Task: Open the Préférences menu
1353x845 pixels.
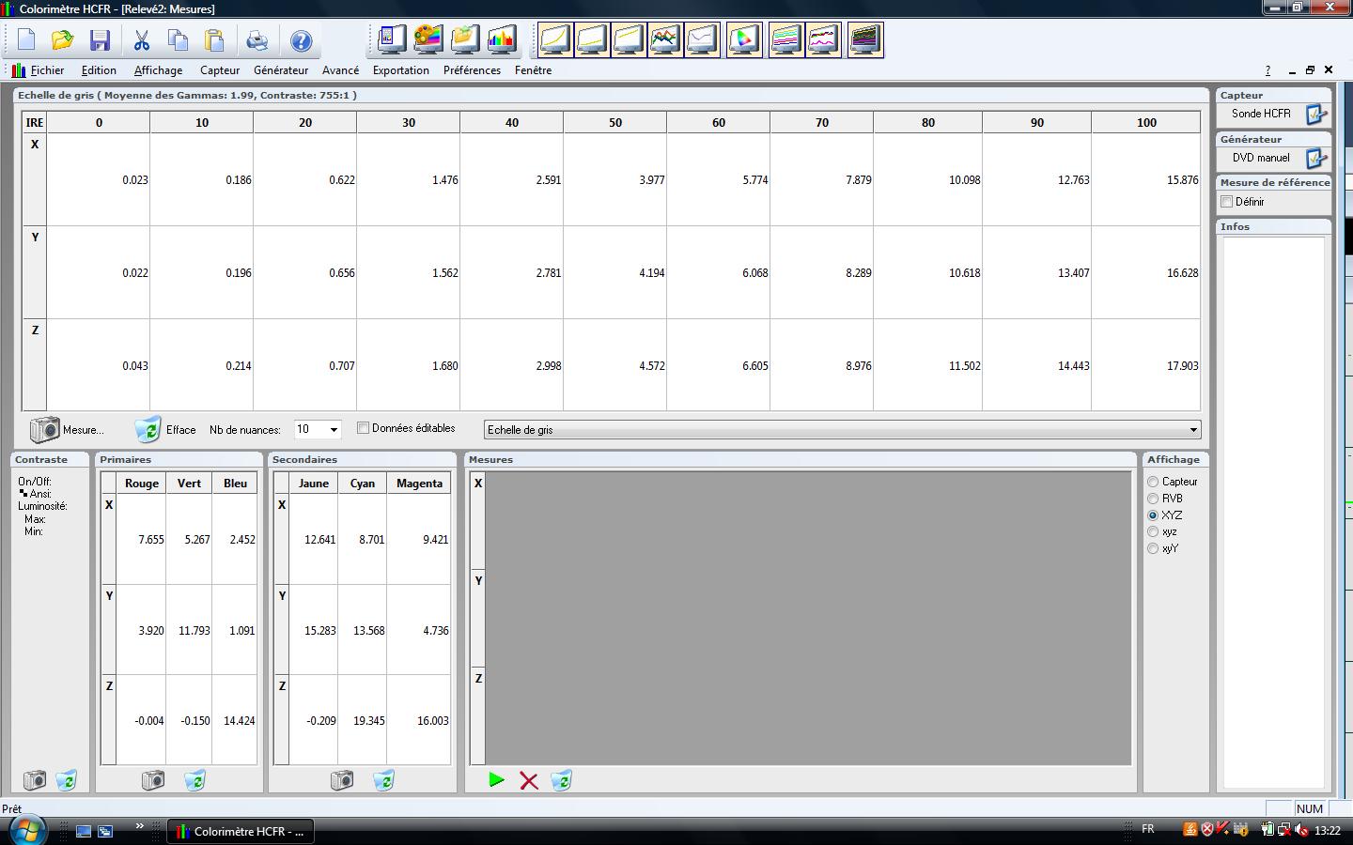Action: [x=472, y=70]
